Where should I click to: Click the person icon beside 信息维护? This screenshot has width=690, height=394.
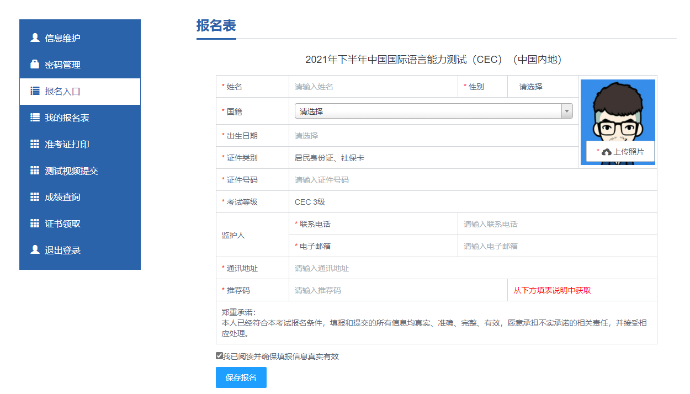(x=35, y=38)
